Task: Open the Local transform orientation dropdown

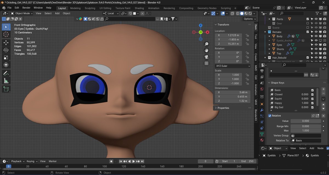Action: pos(111,13)
